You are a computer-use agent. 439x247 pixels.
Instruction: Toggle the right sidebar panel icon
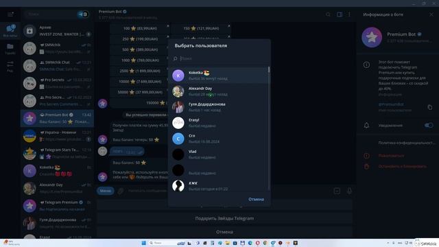click(x=340, y=14)
